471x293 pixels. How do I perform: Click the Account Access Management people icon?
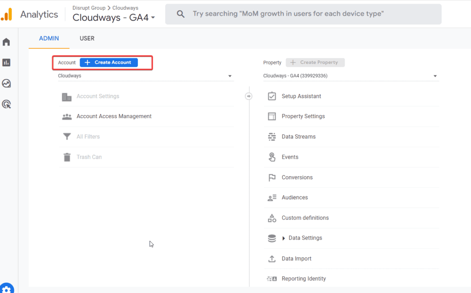(67, 116)
